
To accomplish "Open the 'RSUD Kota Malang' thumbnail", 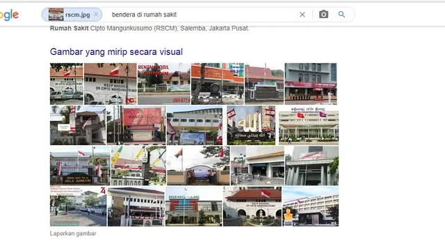I will 194,206.
